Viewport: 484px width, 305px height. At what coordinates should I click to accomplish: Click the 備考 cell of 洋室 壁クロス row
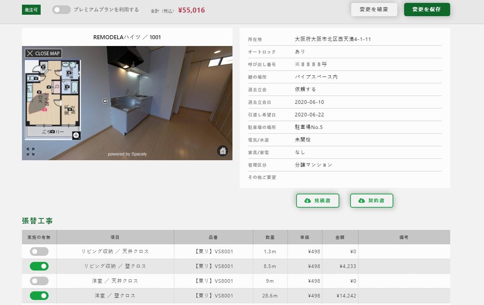coord(404,296)
